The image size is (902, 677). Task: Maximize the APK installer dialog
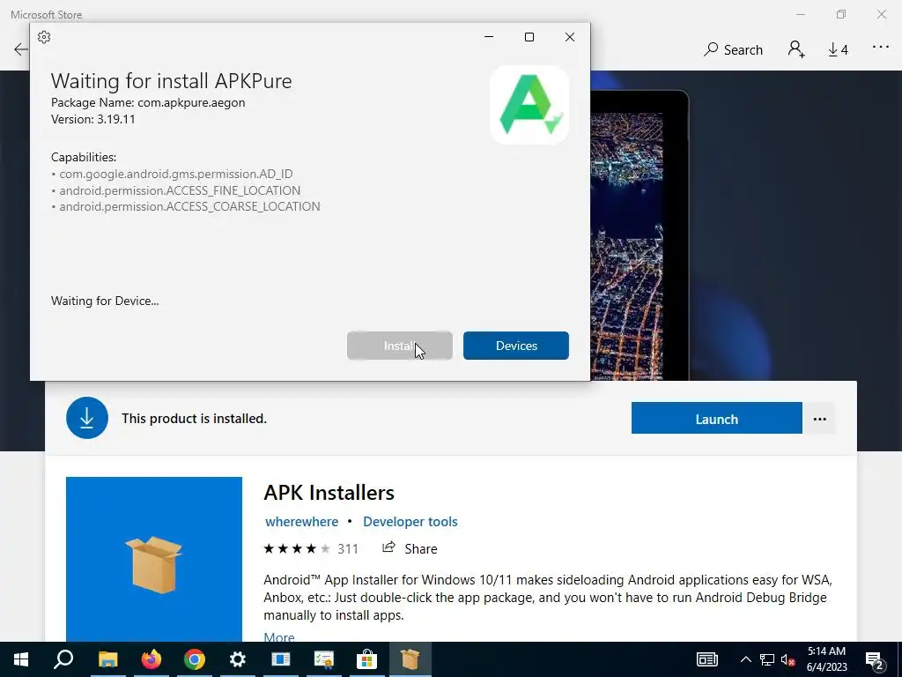(529, 37)
